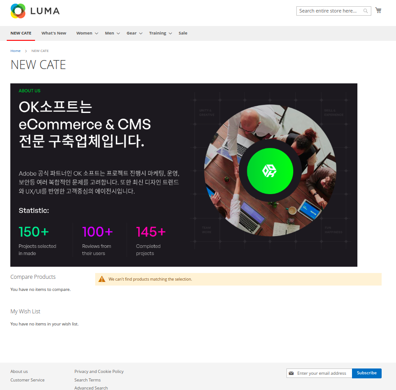
Task: Click the Subscribe button
Action: (366, 373)
